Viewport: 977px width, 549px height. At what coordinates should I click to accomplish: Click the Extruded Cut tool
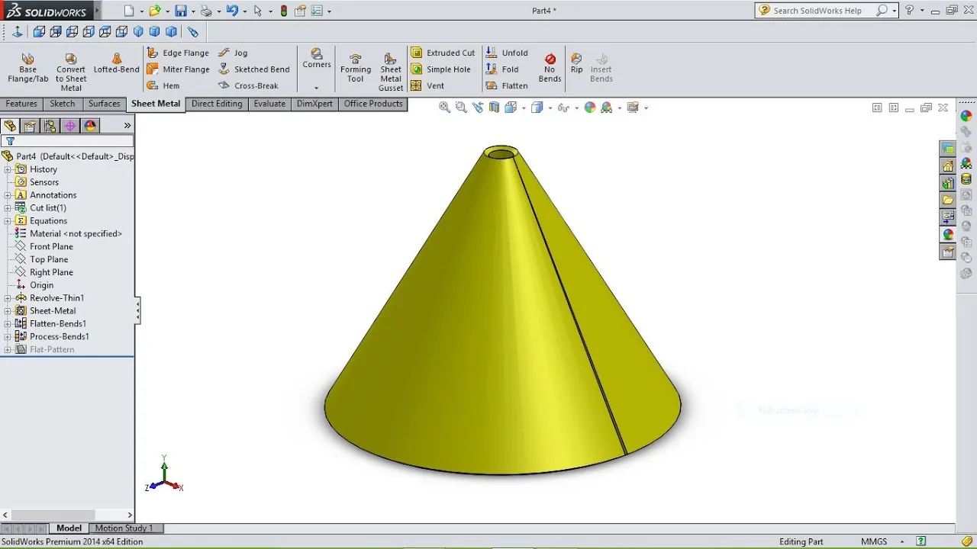443,53
